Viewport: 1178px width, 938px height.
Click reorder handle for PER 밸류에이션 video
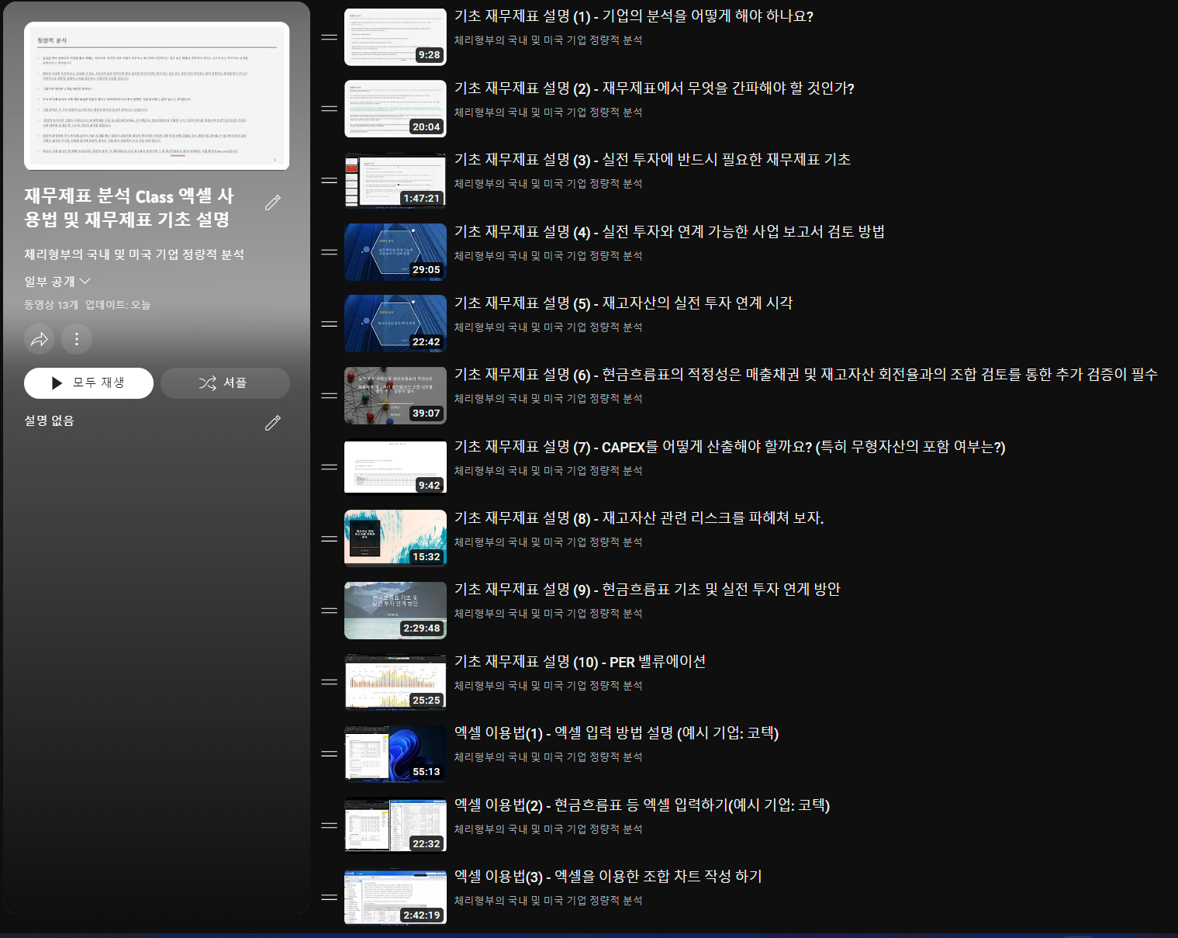click(x=330, y=683)
